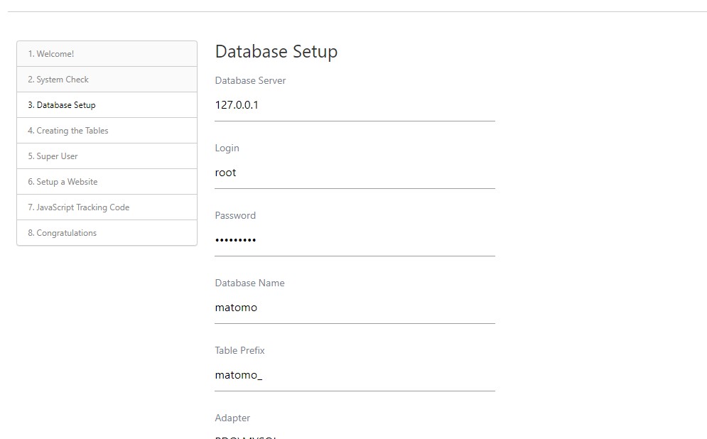Go to JavaScript Tracking Code step
707x439 pixels.
pyautogui.click(x=79, y=207)
